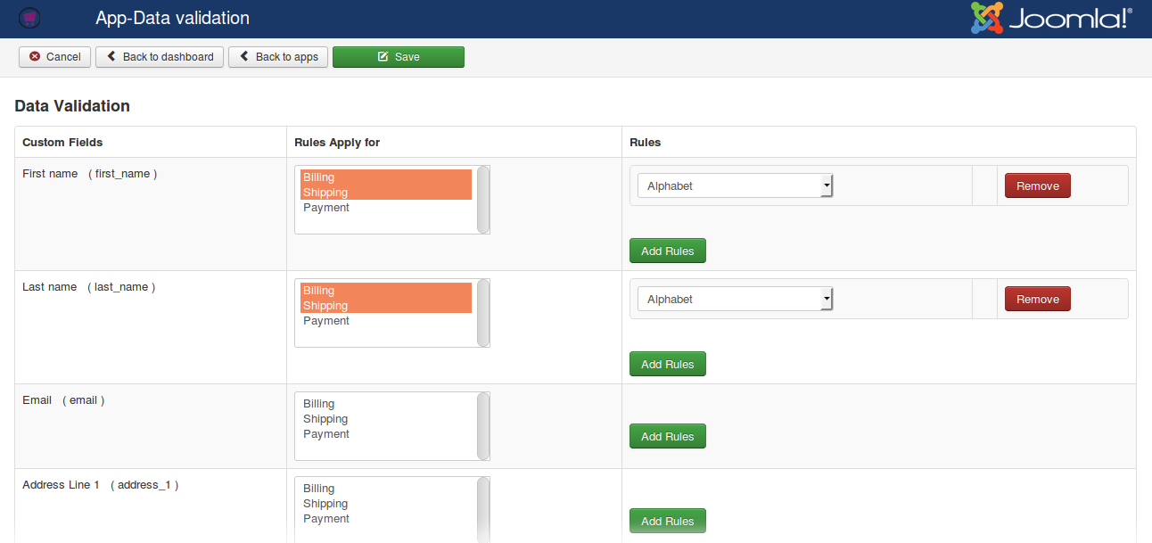Deselect Billing in Last name list
This screenshot has height=543, width=1152.
point(318,291)
